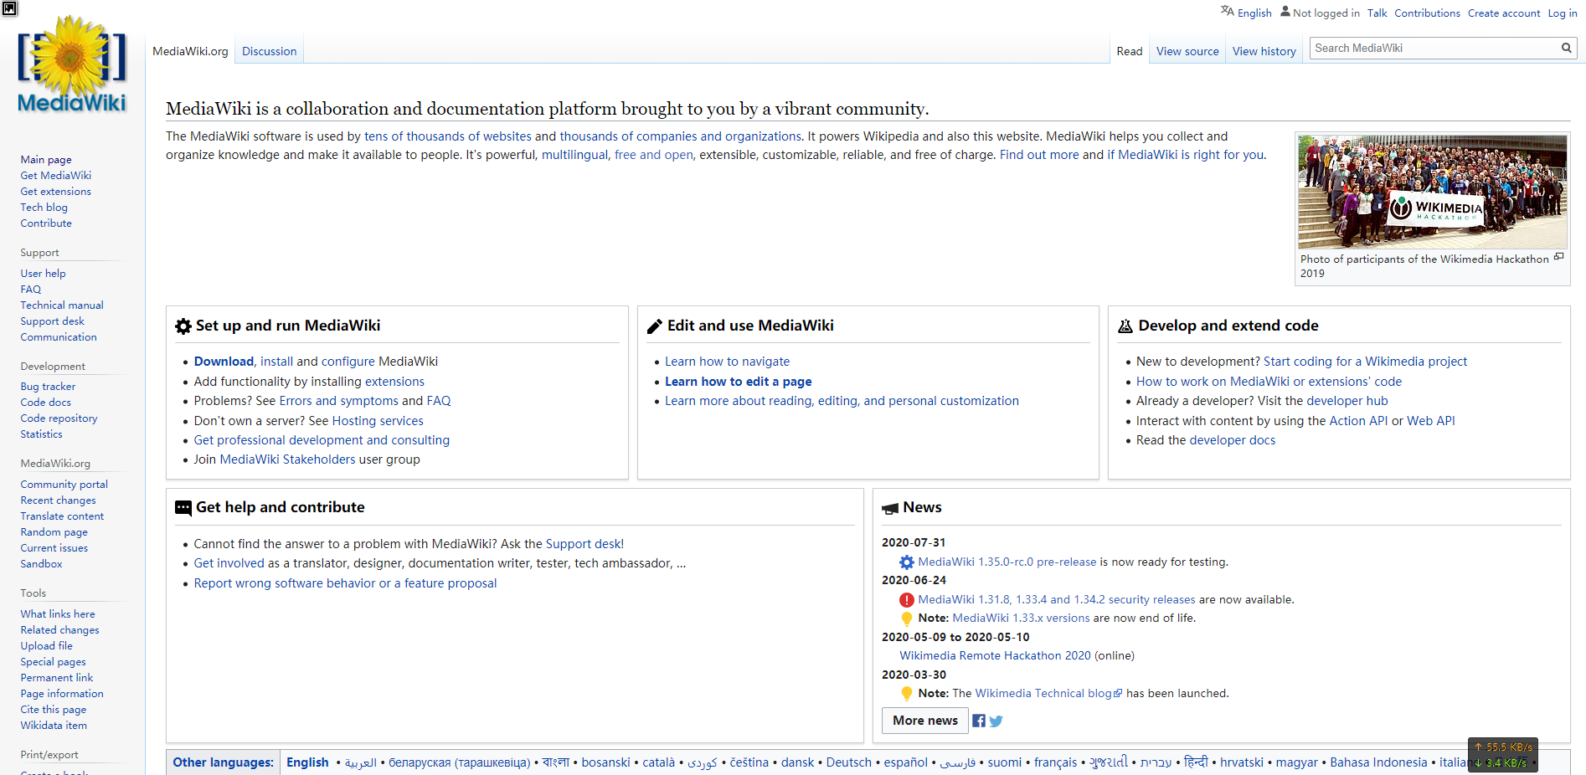The width and height of the screenshot is (1586, 775).
Task: Switch to the Discussion tab
Action: coord(270,51)
